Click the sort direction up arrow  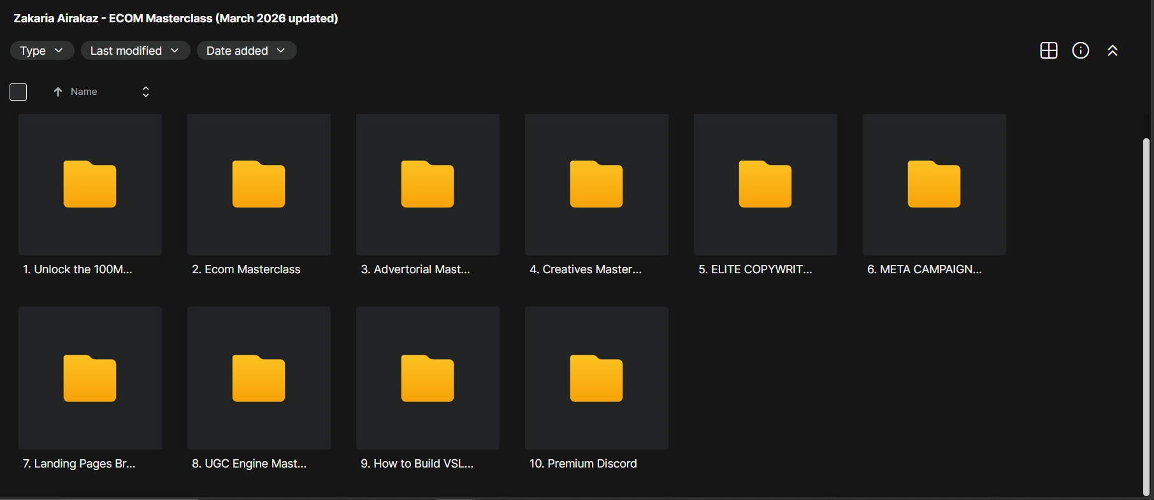[58, 92]
